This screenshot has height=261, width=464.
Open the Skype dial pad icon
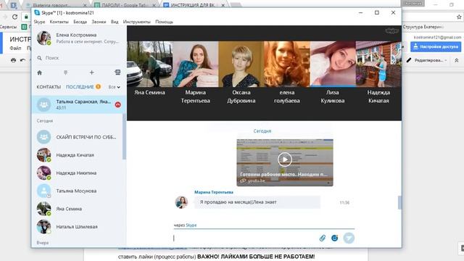(x=65, y=72)
